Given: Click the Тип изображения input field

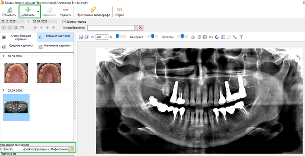Looking at the screenshot, I should [x=111, y=28].
